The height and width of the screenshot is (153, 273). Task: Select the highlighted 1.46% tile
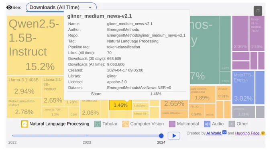[120, 105]
